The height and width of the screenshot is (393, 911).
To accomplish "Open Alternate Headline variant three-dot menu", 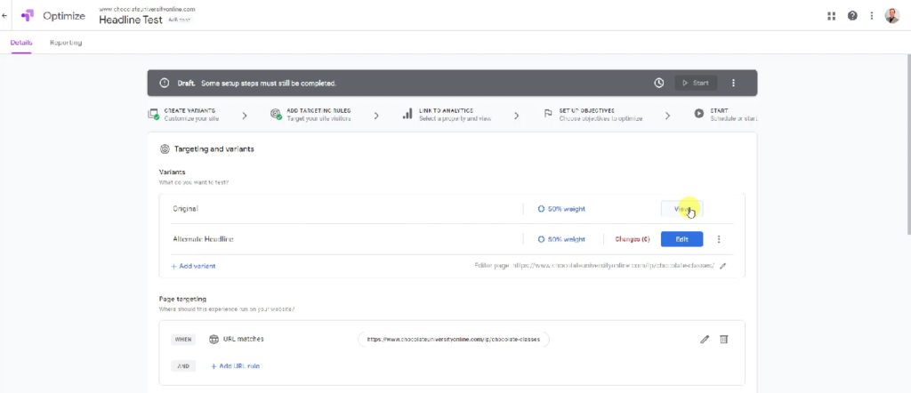I will point(719,239).
